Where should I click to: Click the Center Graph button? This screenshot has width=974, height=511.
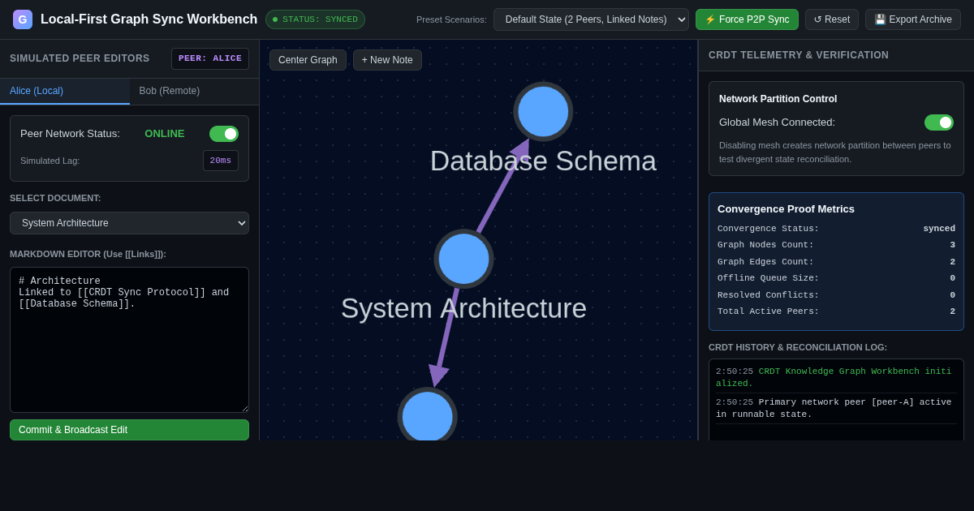[x=308, y=60]
